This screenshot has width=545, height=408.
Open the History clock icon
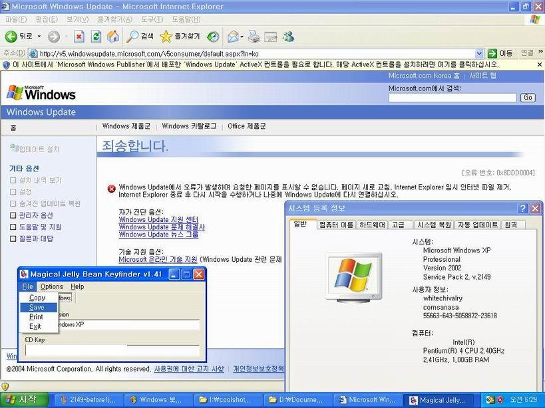[x=213, y=37]
